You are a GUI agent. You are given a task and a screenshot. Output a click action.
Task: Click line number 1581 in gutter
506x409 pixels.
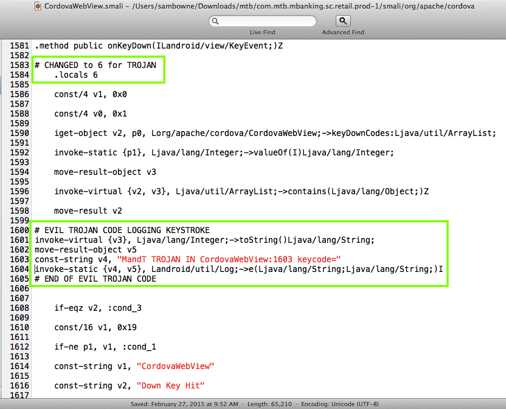(x=19, y=46)
